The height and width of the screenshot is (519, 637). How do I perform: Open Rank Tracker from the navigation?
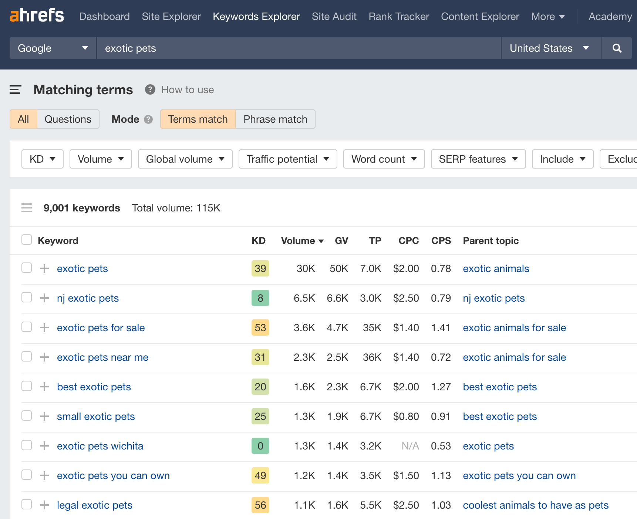click(x=398, y=16)
